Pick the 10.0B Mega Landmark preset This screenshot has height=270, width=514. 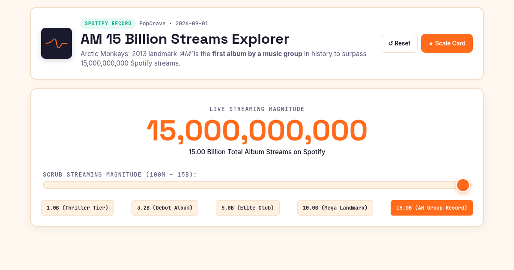coord(335,208)
